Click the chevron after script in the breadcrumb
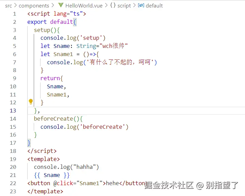The image size is (245, 196). click(134, 5)
